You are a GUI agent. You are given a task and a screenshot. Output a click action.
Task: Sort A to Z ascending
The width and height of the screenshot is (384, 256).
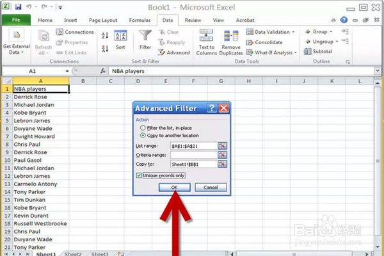[105, 36]
